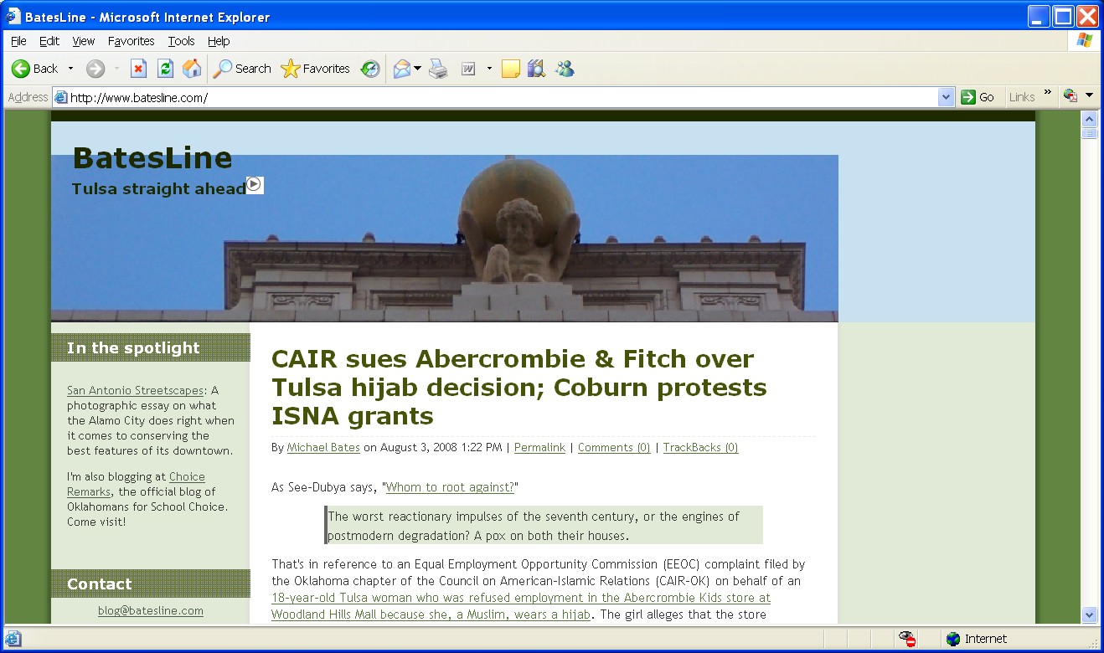Edit page with Microsoft Word icon
The image size is (1104, 653).
point(468,69)
